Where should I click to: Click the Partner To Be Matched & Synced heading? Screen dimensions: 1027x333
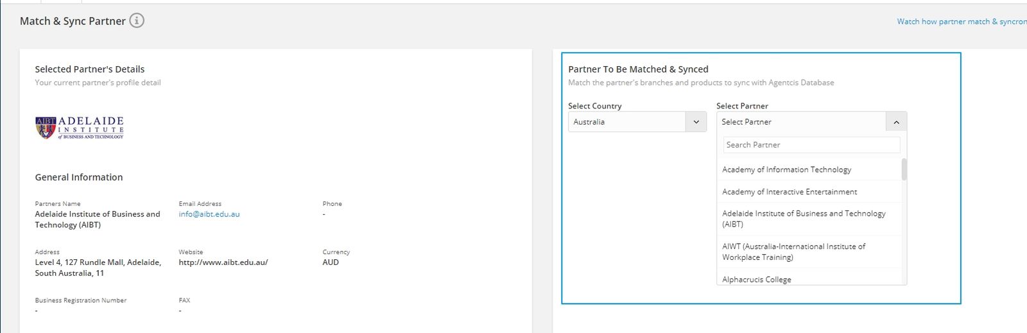[638, 69]
